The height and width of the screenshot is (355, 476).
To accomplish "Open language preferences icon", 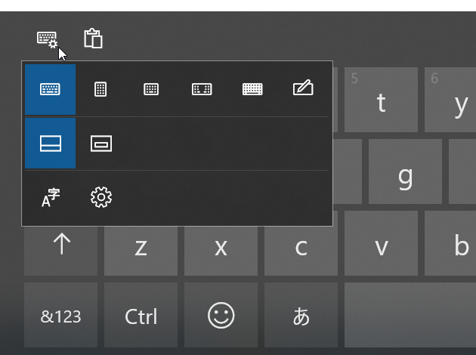I will (x=50, y=198).
